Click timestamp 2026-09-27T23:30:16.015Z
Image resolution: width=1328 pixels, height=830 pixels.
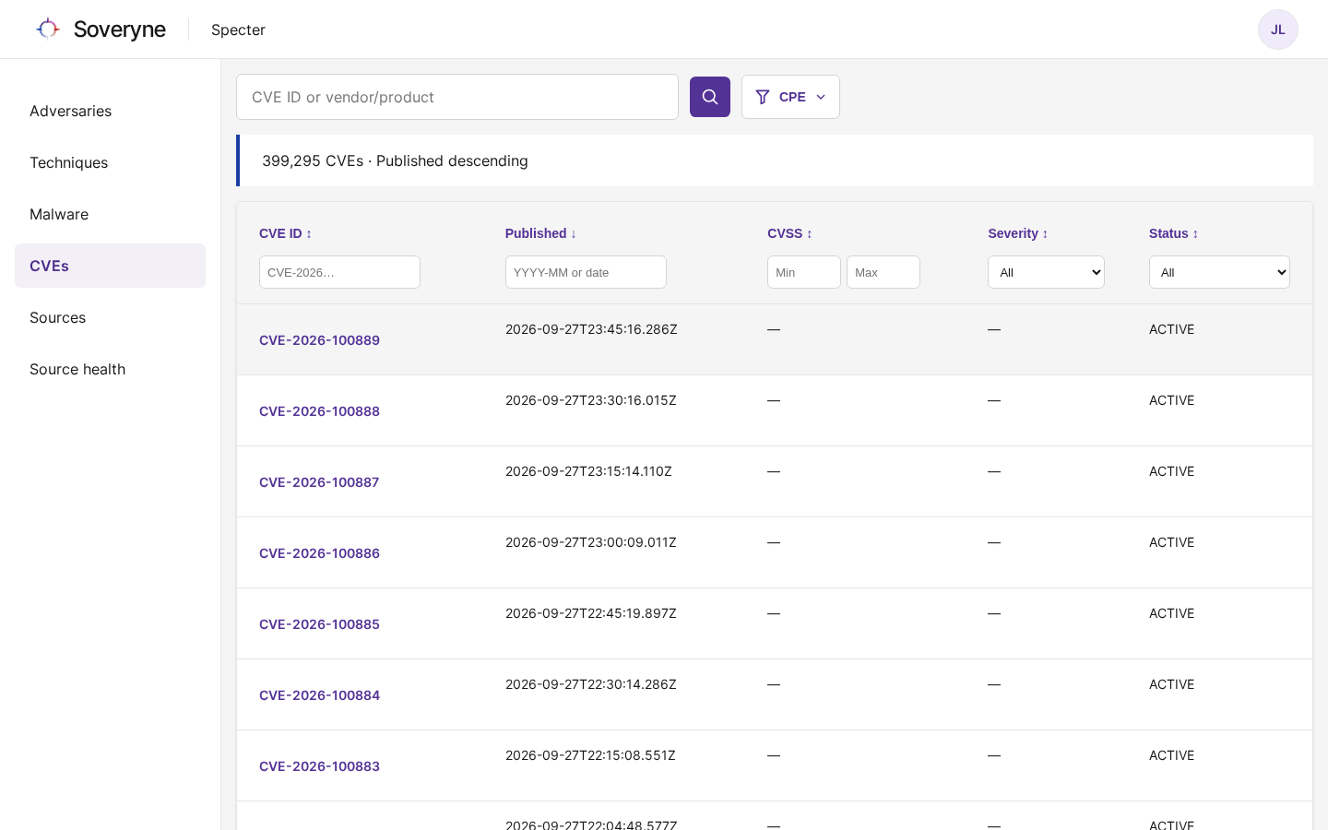[x=591, y=400]
